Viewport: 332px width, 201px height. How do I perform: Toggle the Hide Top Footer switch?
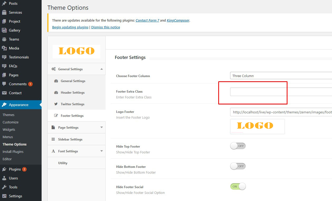[238, 146]
